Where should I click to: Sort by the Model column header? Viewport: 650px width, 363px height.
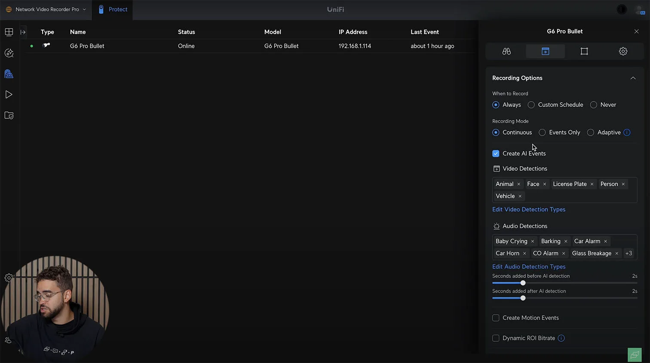[273, 32]
